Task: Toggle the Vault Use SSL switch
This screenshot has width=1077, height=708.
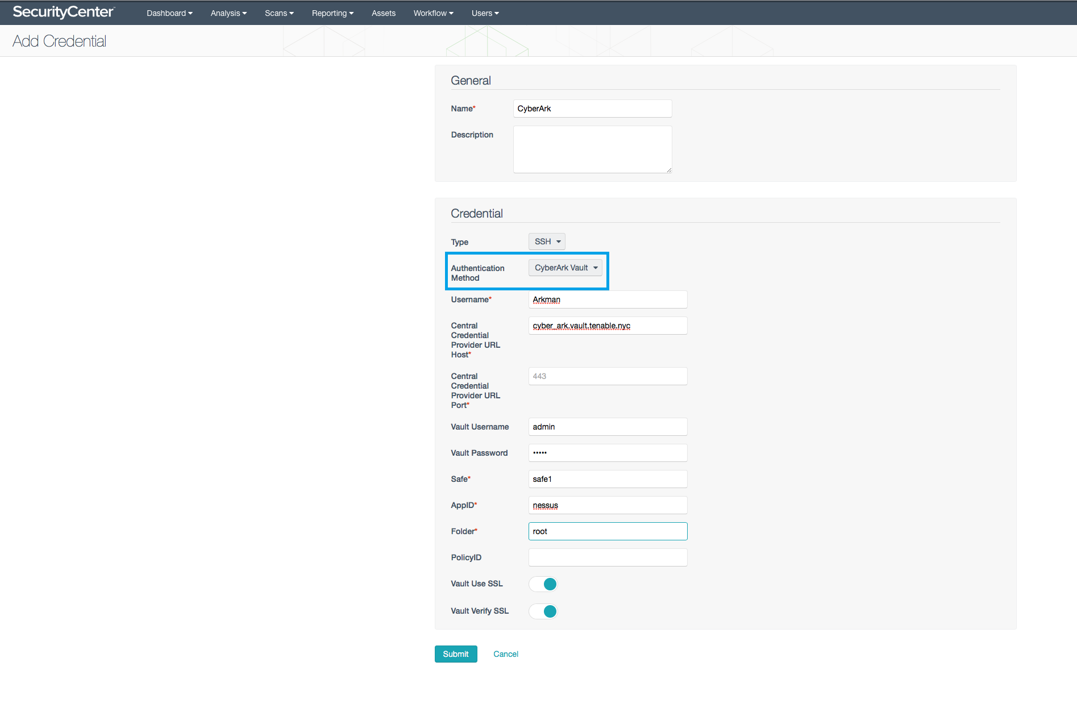Action: tap(543, 584)
